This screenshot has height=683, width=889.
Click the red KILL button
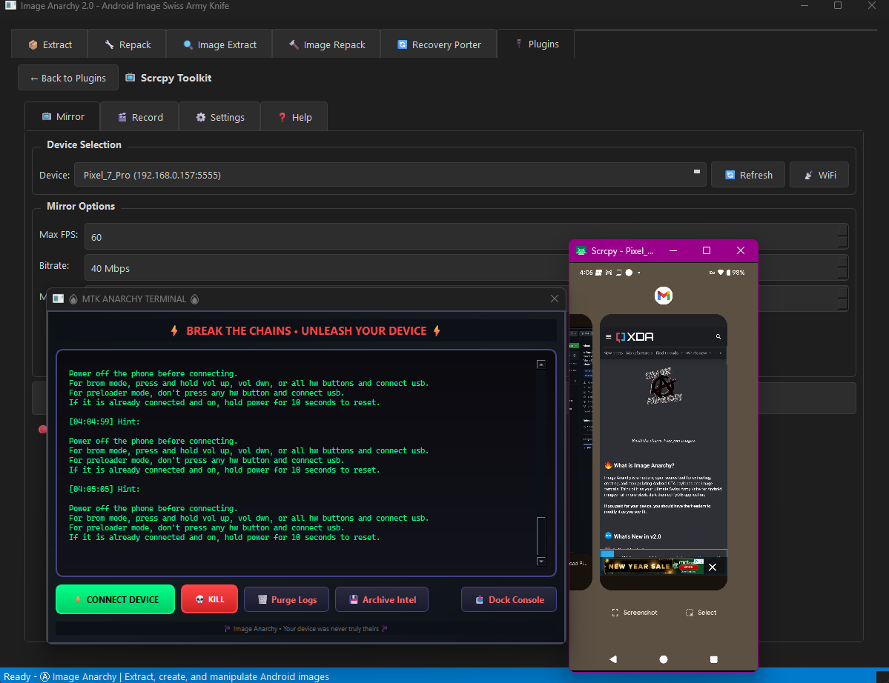209,599
